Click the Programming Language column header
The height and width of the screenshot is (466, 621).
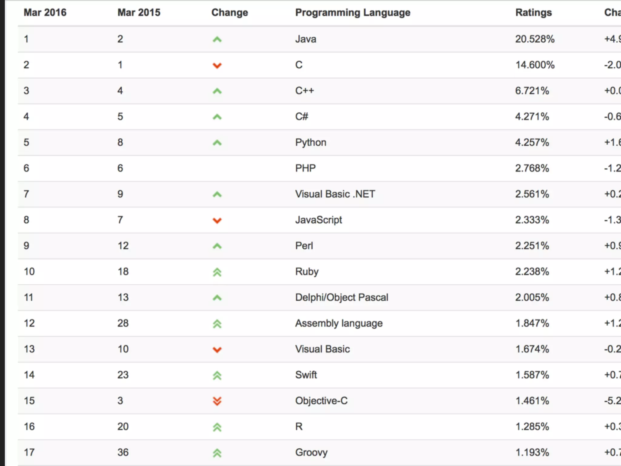(x=353, y=12)
